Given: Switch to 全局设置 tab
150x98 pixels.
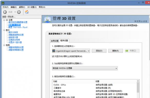Looking at the screenshot, I should point(55,41).
